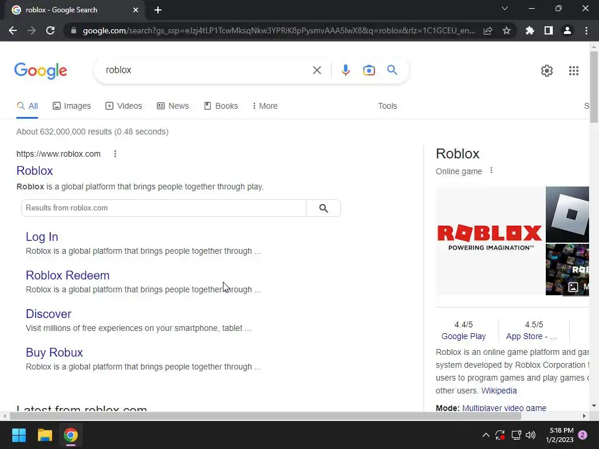599x449 pixels.
Task: Open the tab search chevron
Action: 505,8
